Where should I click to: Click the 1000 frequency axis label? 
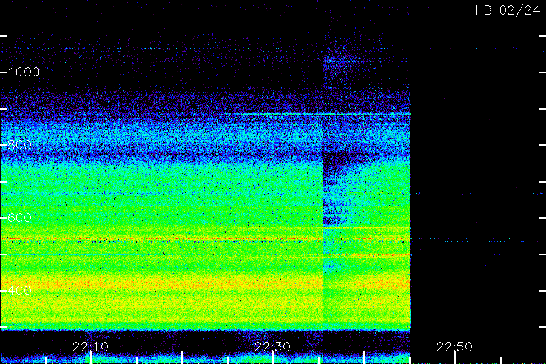click(24, 72)
